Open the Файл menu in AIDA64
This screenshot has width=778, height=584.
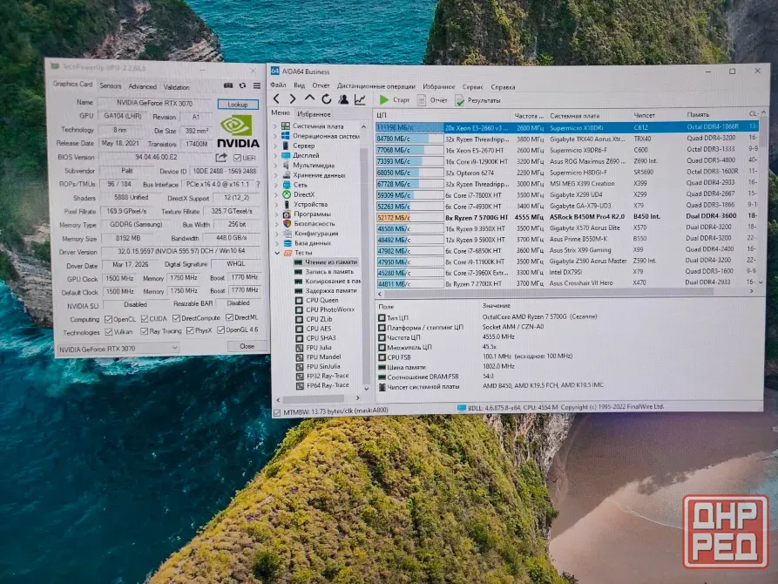point(278,85)
